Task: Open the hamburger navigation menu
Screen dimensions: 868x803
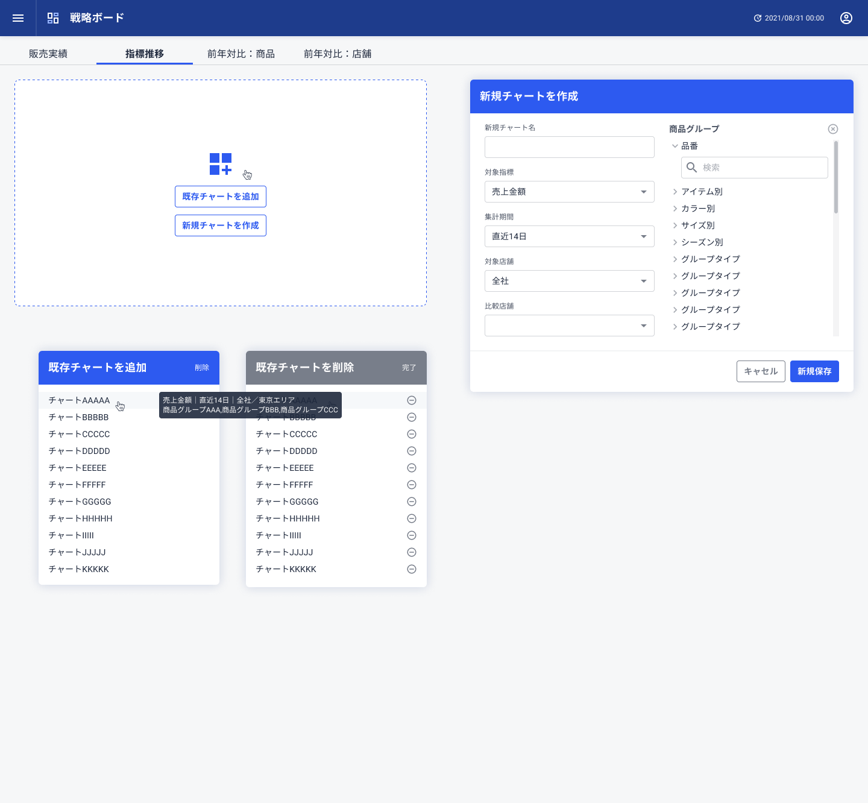Action: 18,18
